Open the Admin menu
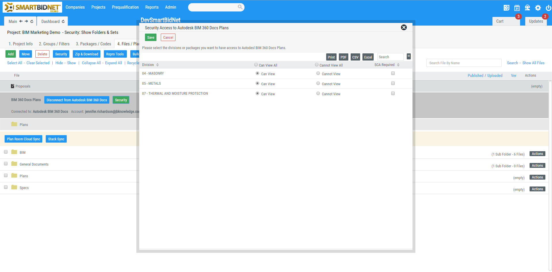The height and width of the screenshot is (272, 552). 171,7
